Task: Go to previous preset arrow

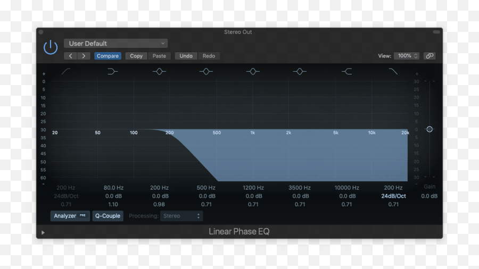Action: [x=71, y=56]
